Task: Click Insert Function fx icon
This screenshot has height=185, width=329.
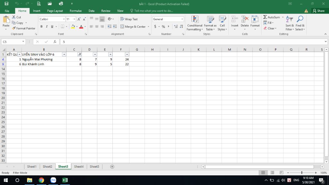Action: [x=55, y=42]
